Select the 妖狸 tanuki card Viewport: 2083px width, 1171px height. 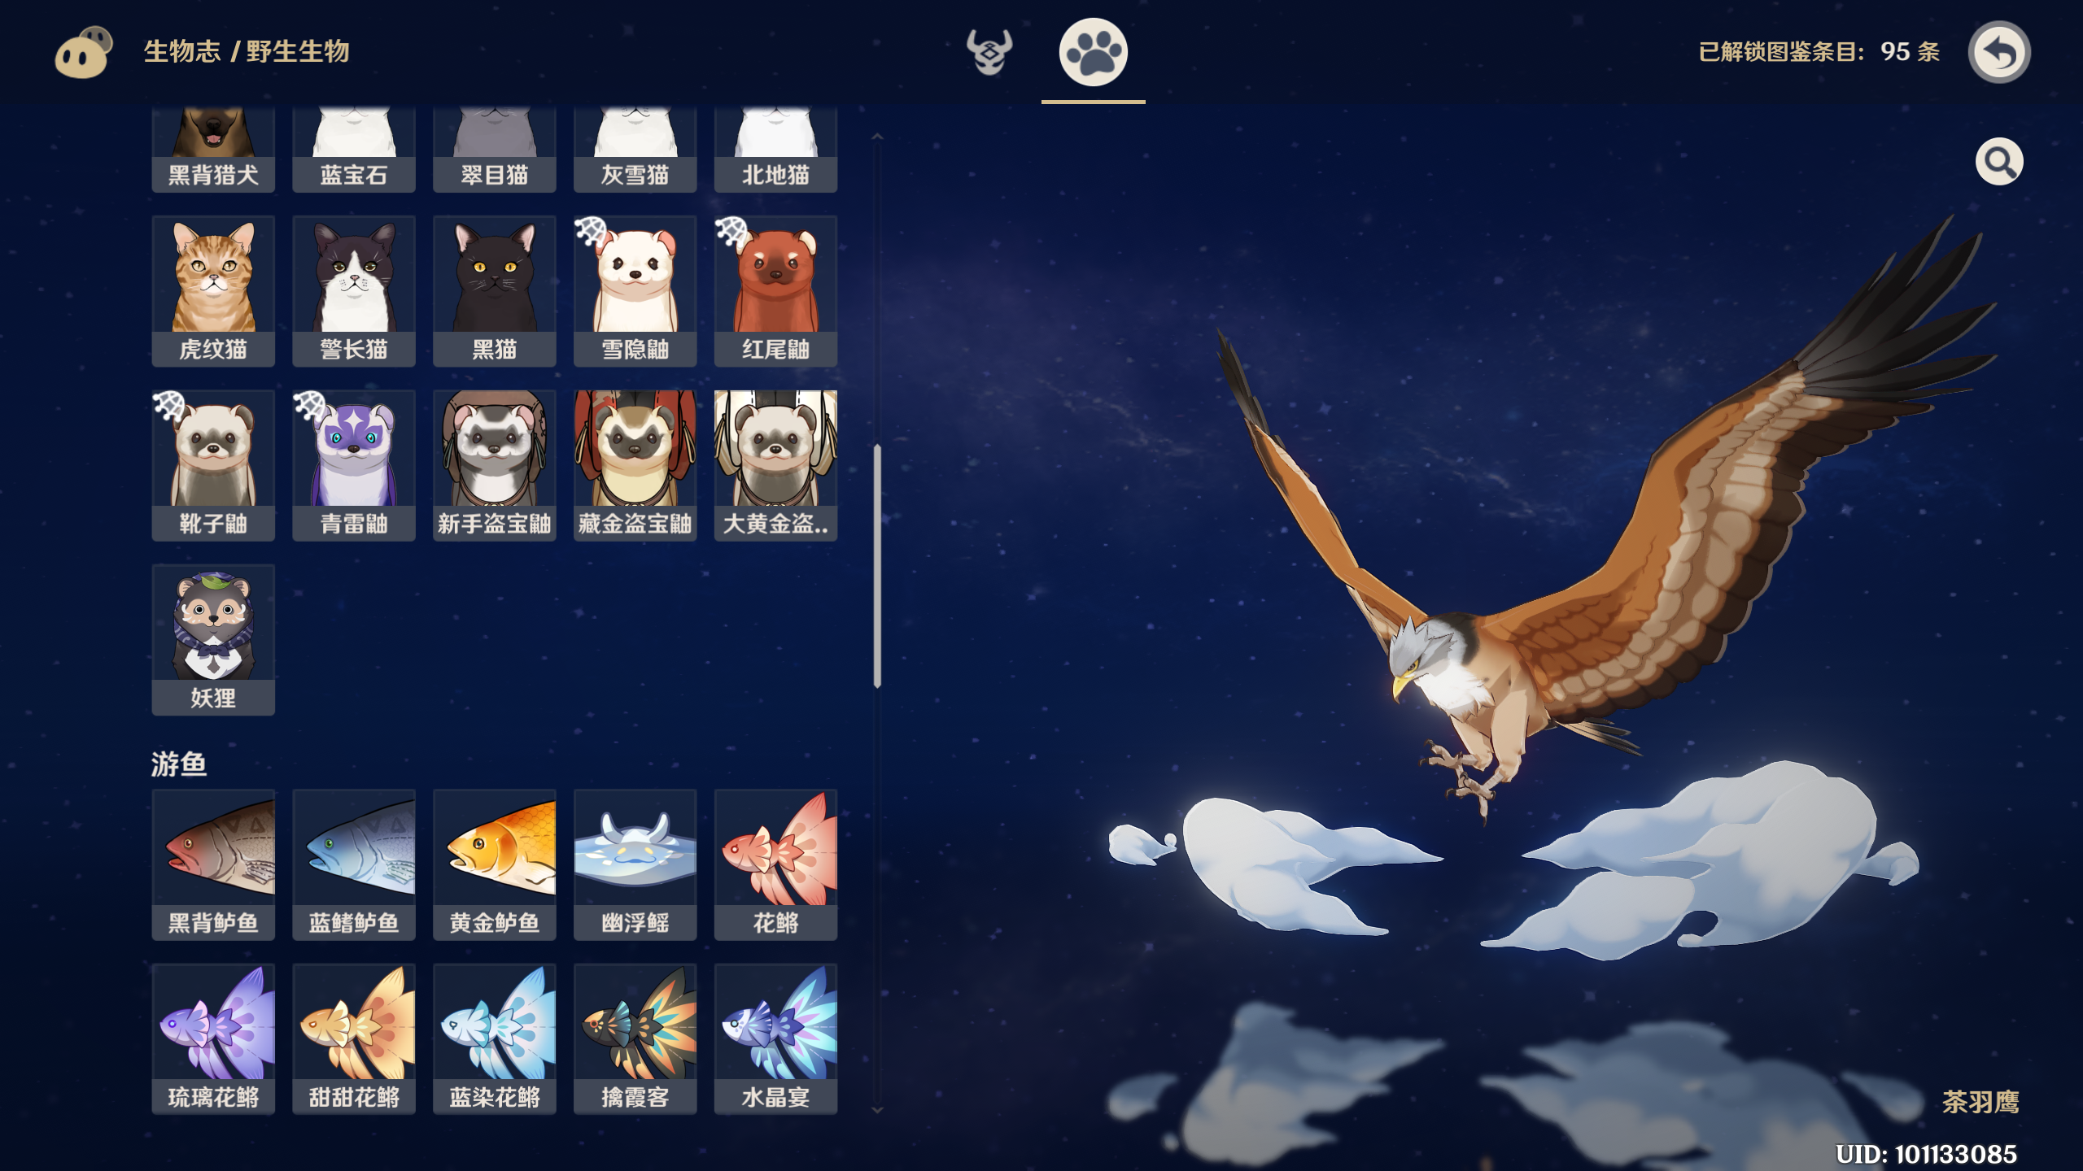213,640
